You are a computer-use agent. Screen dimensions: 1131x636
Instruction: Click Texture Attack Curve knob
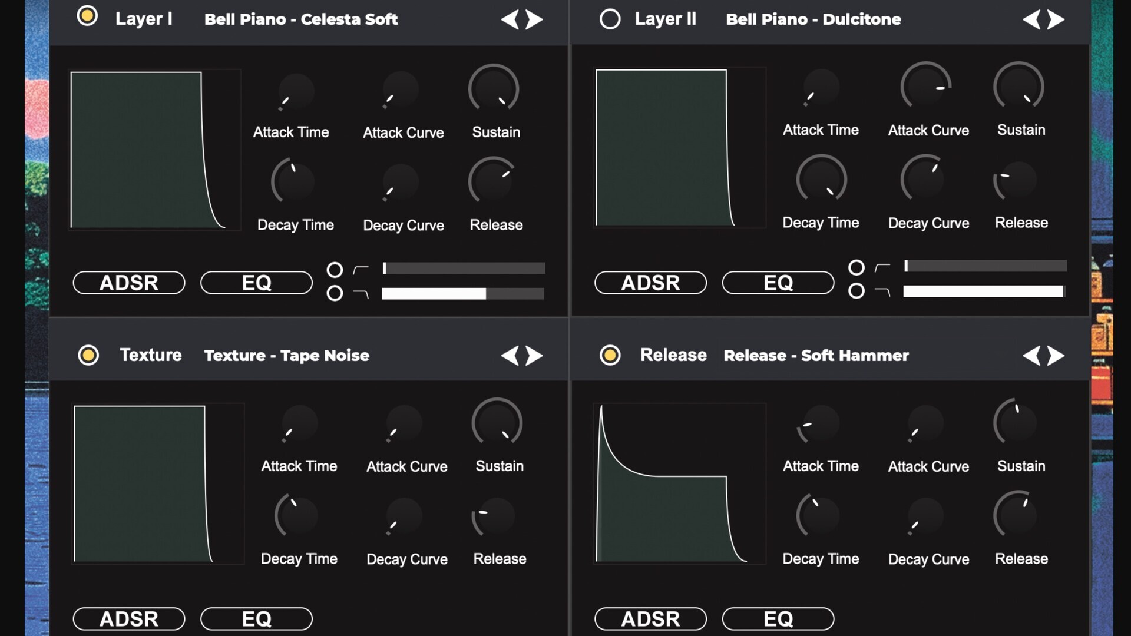pyautogui.click(x=404, y=423)
